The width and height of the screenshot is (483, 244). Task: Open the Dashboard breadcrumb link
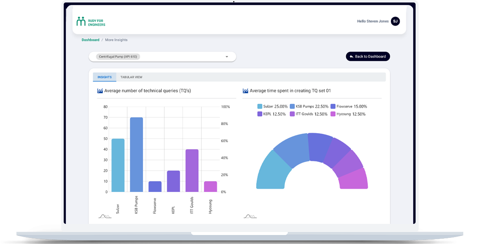pos(90,40)
